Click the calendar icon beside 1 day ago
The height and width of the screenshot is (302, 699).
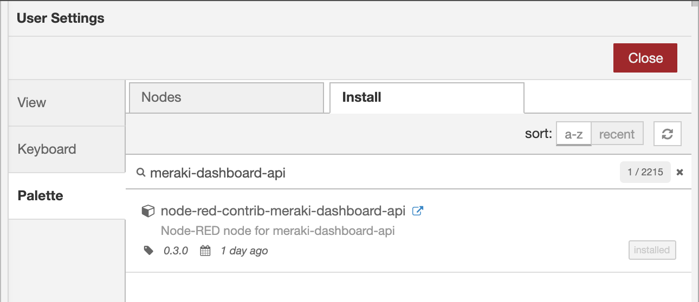(x=205, y=251)
